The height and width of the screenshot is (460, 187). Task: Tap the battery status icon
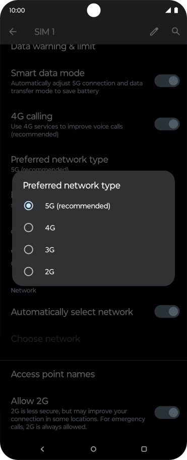click(x=176, y=10)
